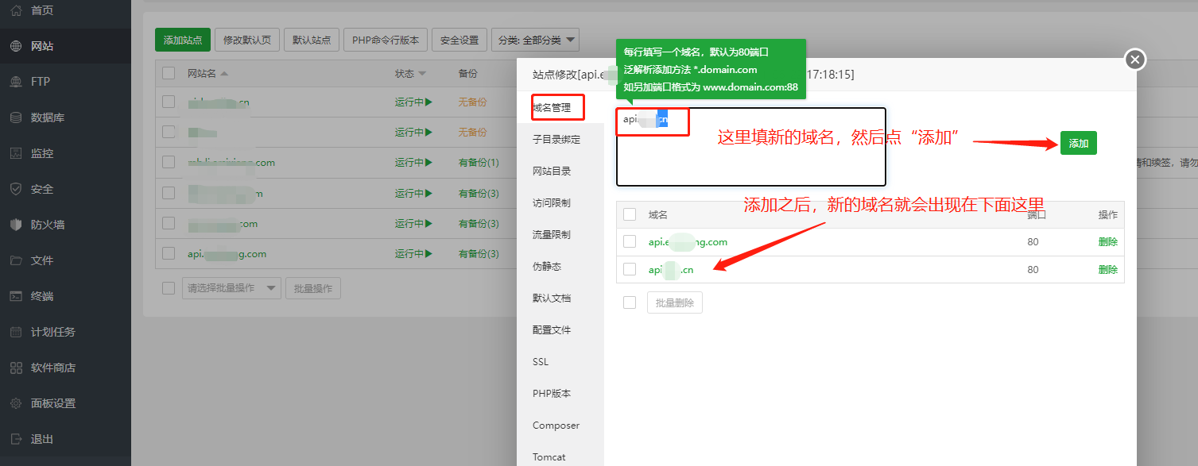Click the 批量删除 button
The image size is (1198, 466).
675,302
